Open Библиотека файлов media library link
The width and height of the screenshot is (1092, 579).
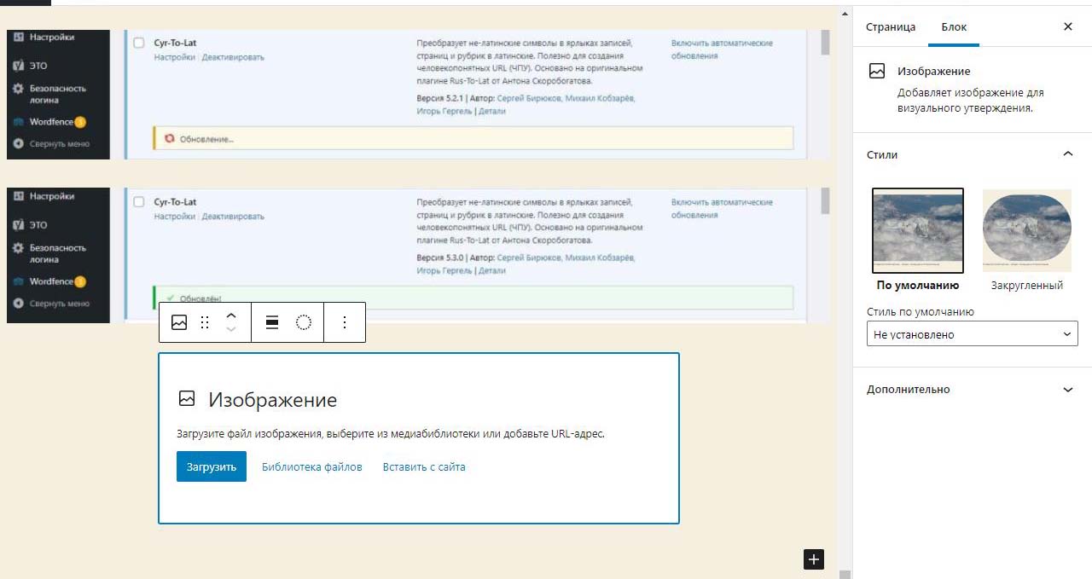311,466
